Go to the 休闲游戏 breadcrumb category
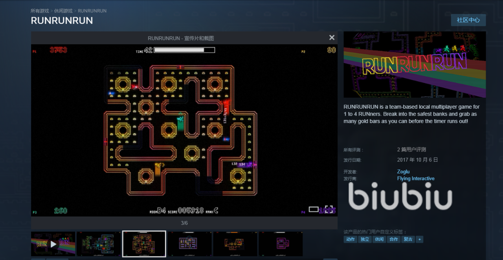This screenshot has height=260, width=503. pos(63,11)
